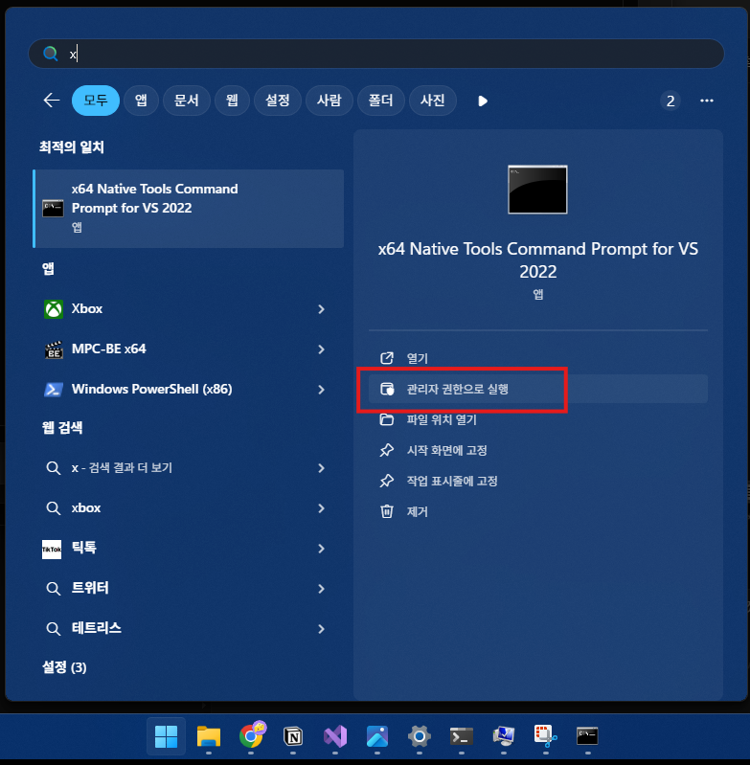Image resolution: width=750 pixels, height=765 pixels.
Task: Open the Xbox app result
Action: [189, 309]
